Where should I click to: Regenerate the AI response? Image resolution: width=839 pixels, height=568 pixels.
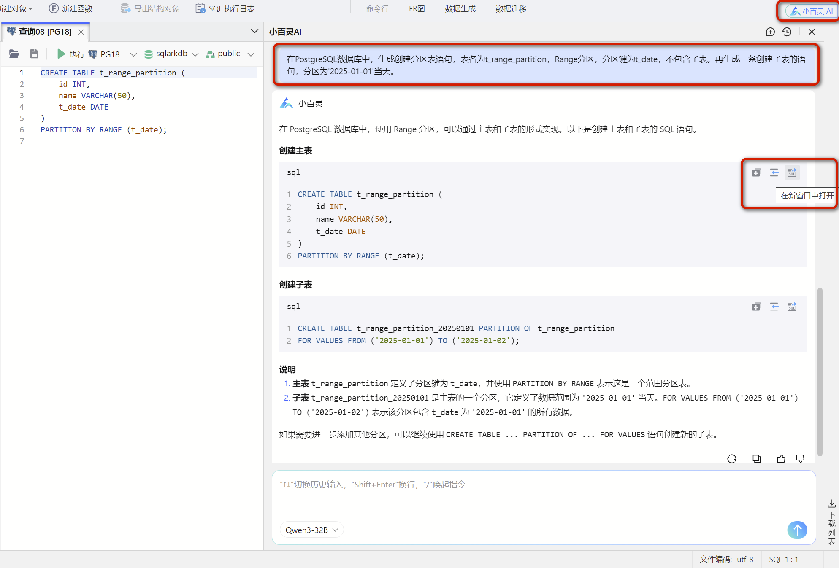(x=732, y=459)
